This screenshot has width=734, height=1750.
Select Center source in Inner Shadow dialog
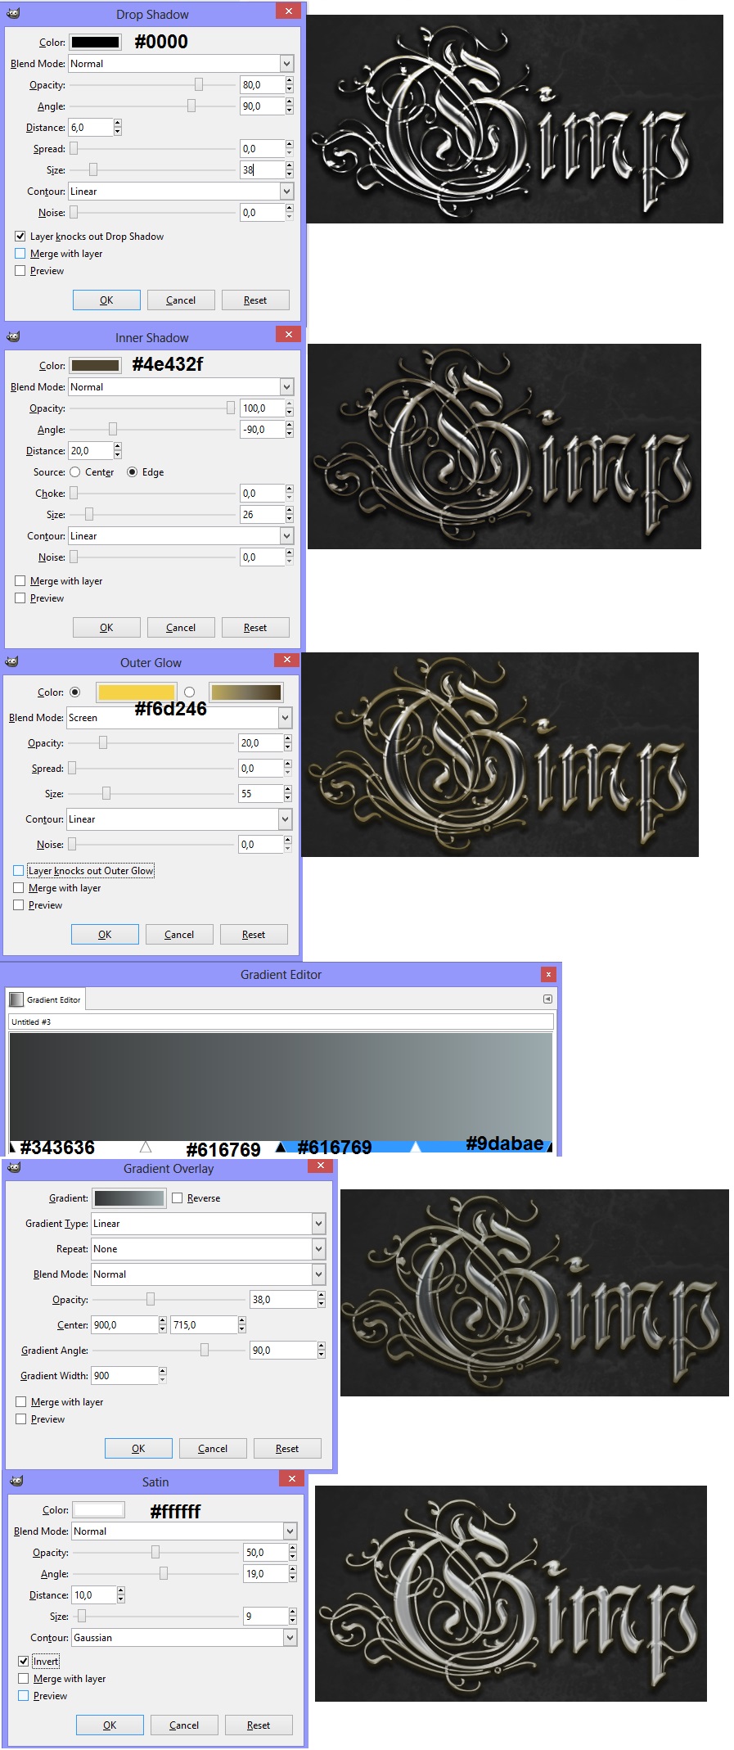(75, 471)
